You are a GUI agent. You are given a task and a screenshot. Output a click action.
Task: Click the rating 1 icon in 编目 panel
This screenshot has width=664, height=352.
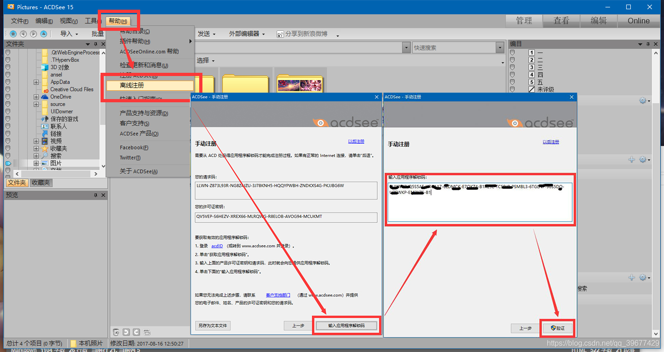click(x=532, y=53)
